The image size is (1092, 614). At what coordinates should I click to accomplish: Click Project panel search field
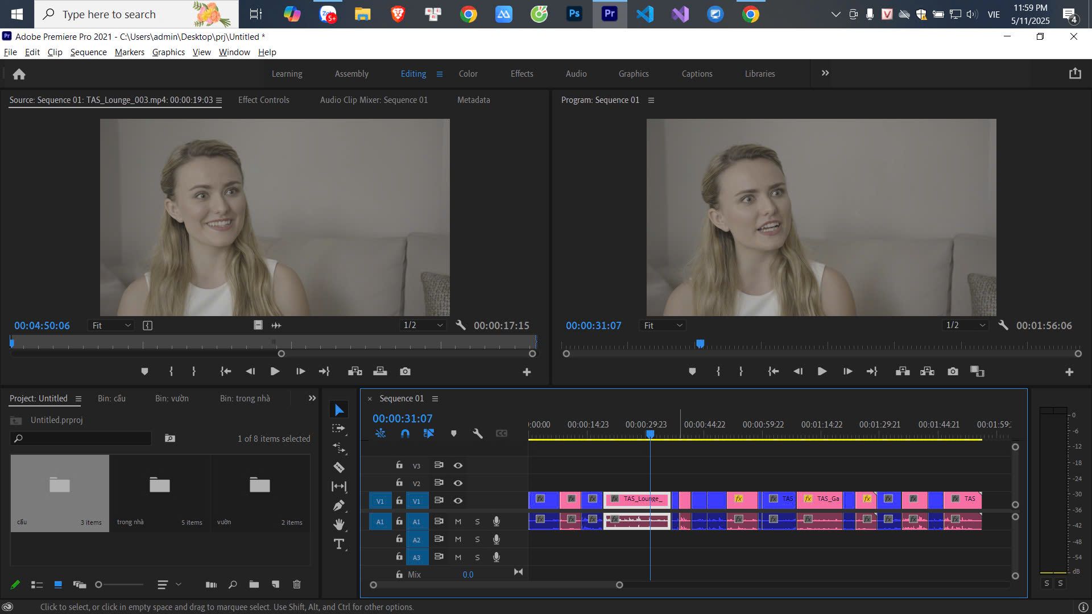click(81, 438)
